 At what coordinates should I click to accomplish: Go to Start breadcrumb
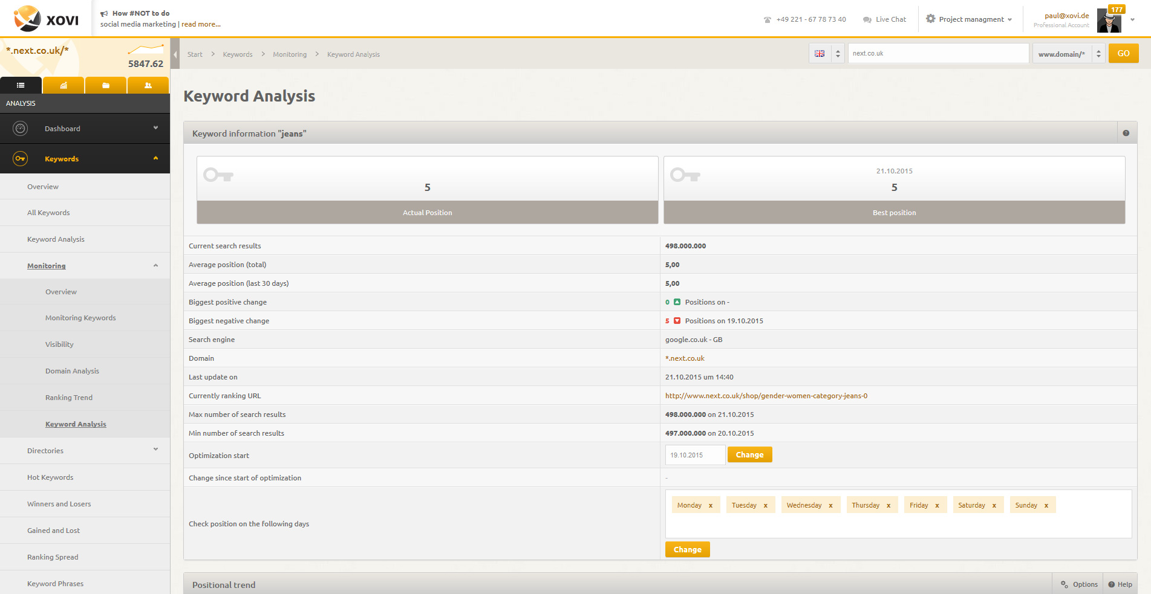pos(195,54)
